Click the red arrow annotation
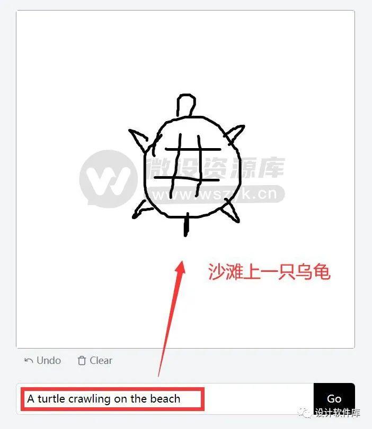Image resolution: width=372 pixels, height=429 pixels. (172, 317)
